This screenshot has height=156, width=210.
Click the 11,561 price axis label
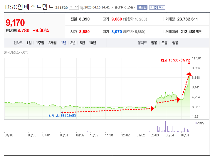pos(196,58)
